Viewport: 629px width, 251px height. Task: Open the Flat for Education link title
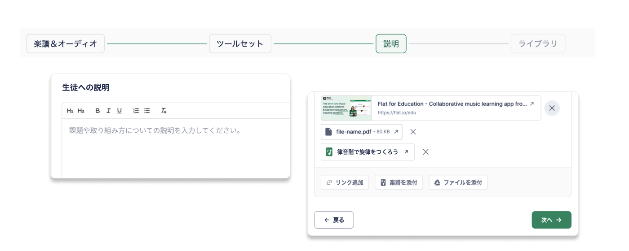(452, 104)
